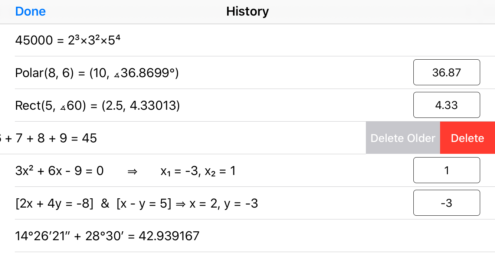Viewport: 495px width, 278px height.
Task: Select the 4.33 result value button
Action: click(446, 105)
